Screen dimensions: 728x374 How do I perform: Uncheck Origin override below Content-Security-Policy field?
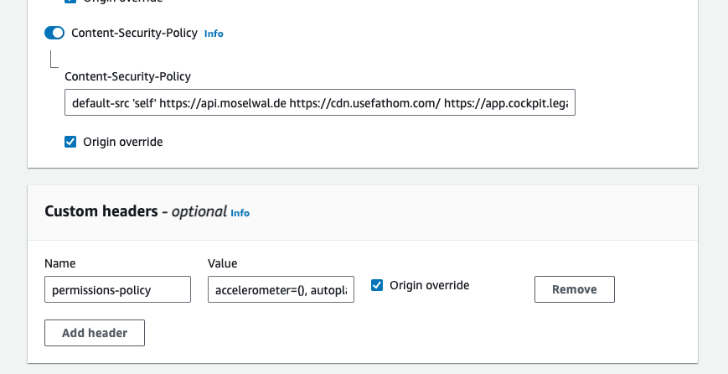(x=70, y=142)
